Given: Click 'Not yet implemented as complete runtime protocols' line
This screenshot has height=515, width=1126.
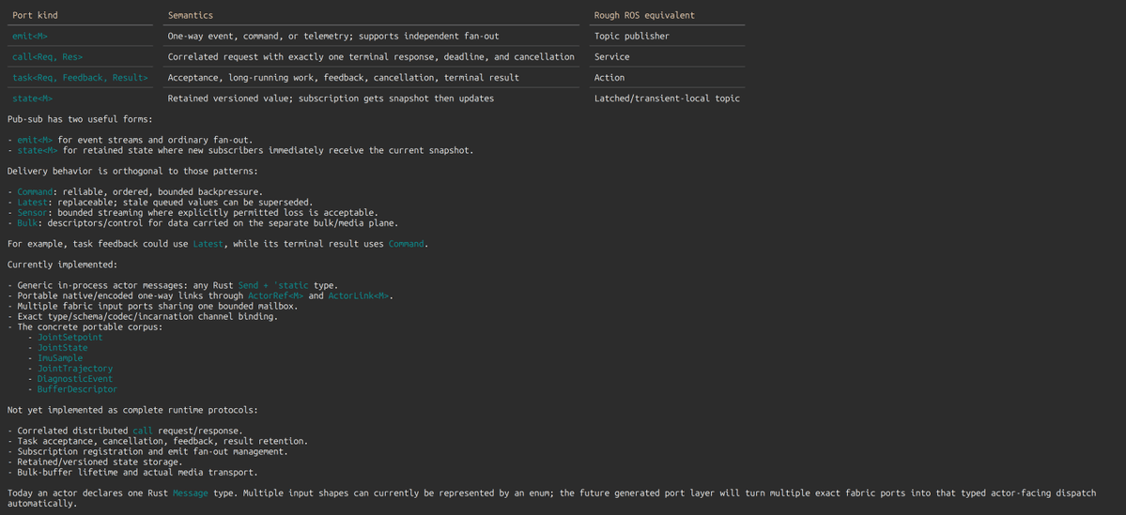Looking at the screenshot, I should tap(131, 410).
